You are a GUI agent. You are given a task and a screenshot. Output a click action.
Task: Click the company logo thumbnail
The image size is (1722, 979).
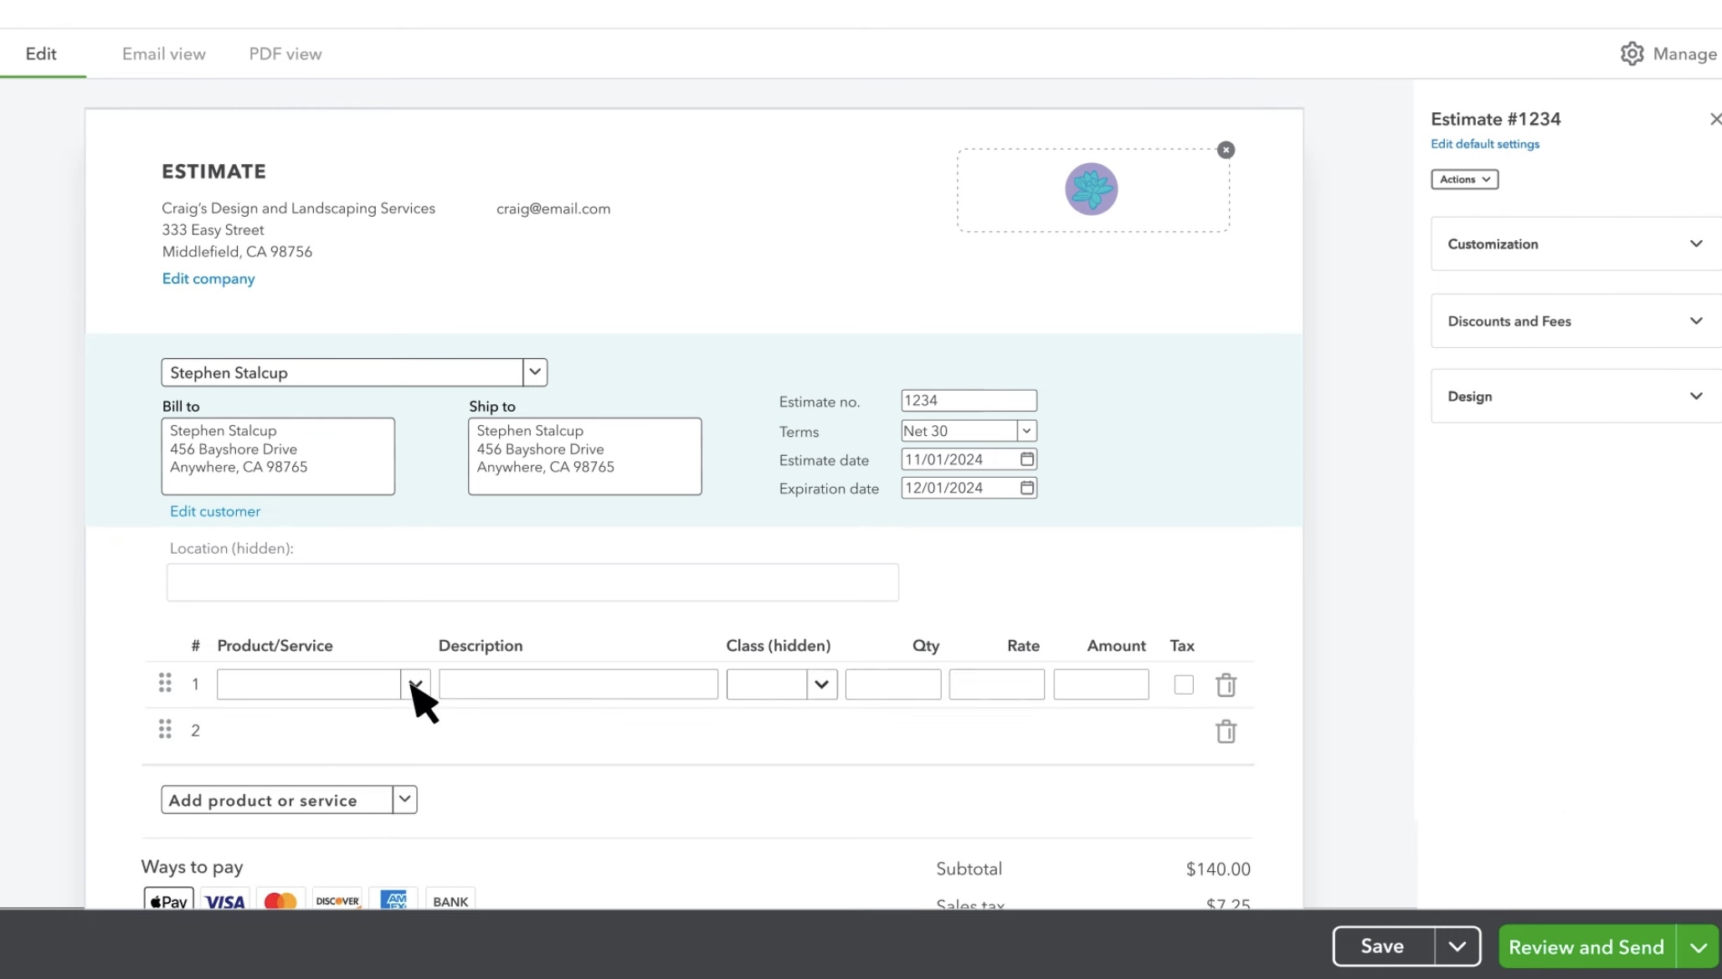pyautogui.click(x=1091, y=189)
